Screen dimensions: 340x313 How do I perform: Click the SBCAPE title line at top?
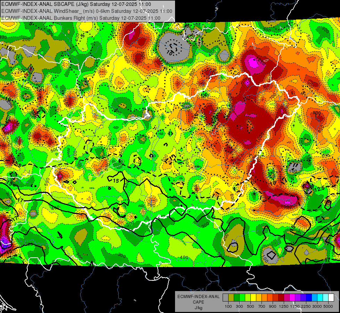(x=76, y=4)
